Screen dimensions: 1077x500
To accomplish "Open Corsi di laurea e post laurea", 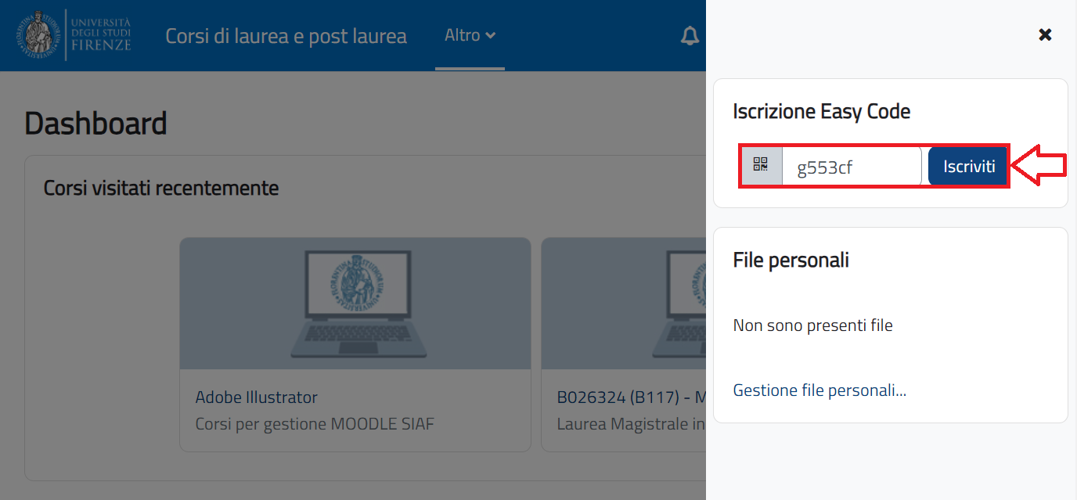I will point(286,35).
